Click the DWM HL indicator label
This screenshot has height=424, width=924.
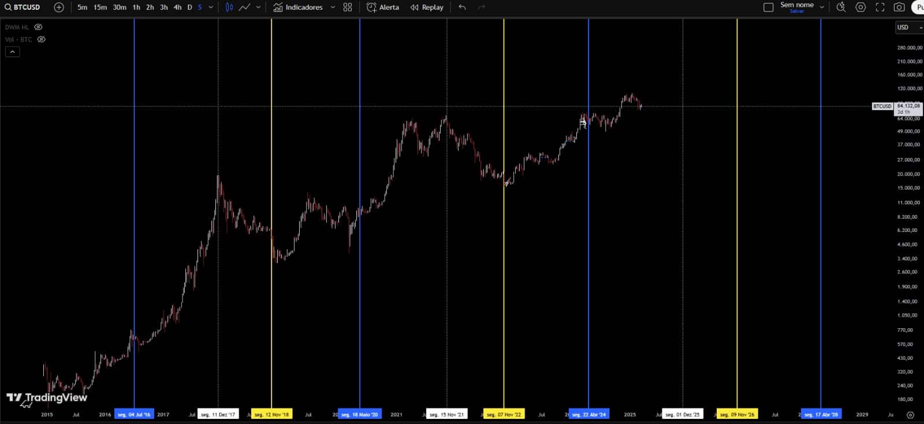(17, 27)
